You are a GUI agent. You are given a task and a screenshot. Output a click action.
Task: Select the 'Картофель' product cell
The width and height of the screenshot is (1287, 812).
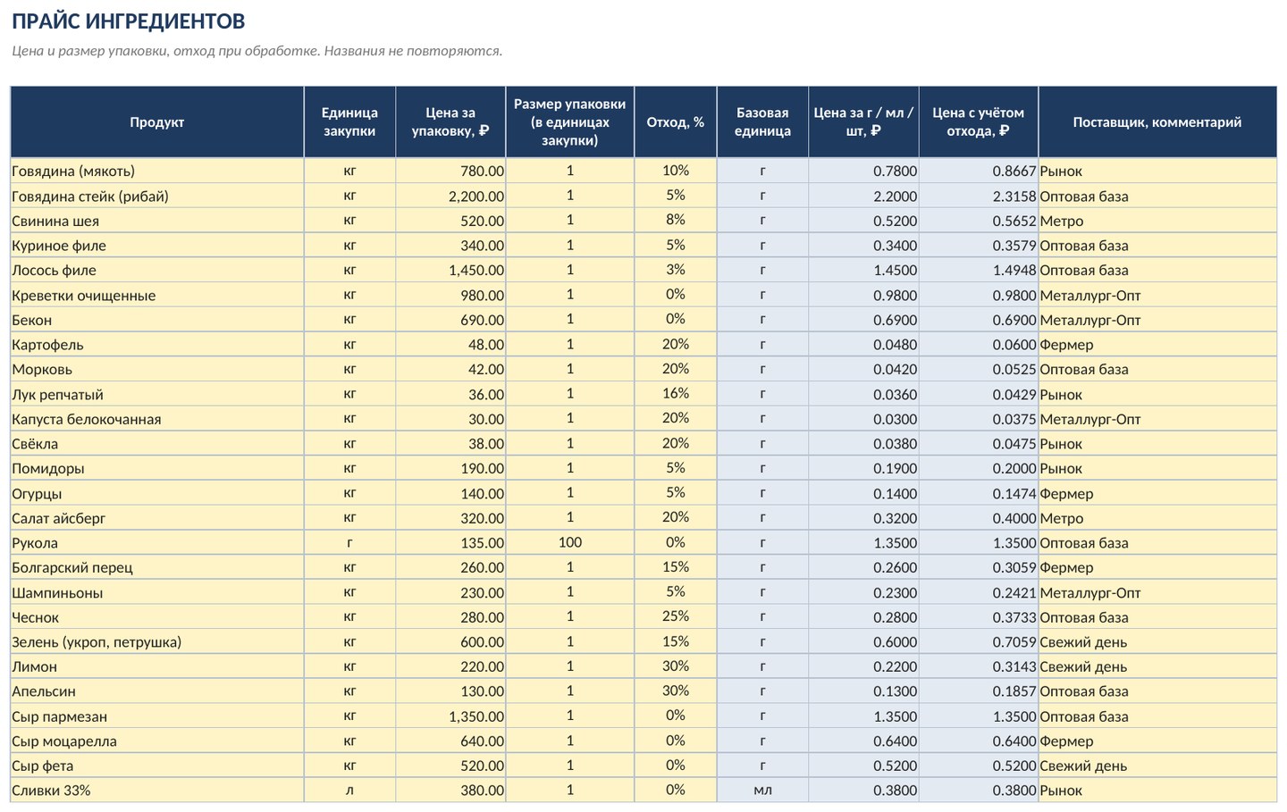157,345
